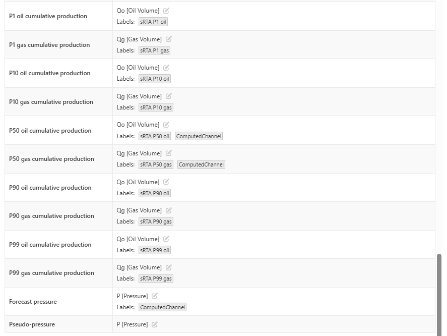Edit the P10 oil cumulative production unit

coord(166,68)
